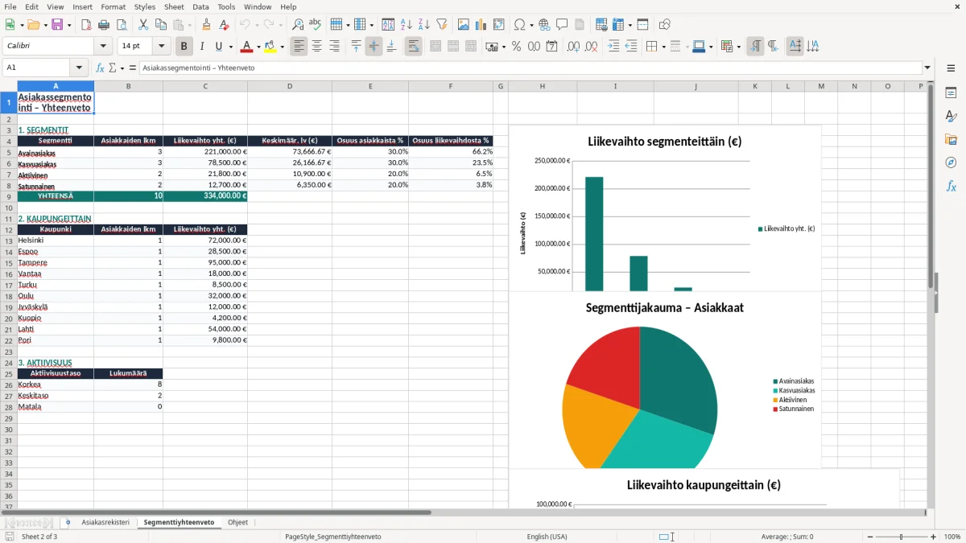Toggle Italic formatting
Image resolution: width=966 pixels, height=543 pixels.
tap(202, 47)
